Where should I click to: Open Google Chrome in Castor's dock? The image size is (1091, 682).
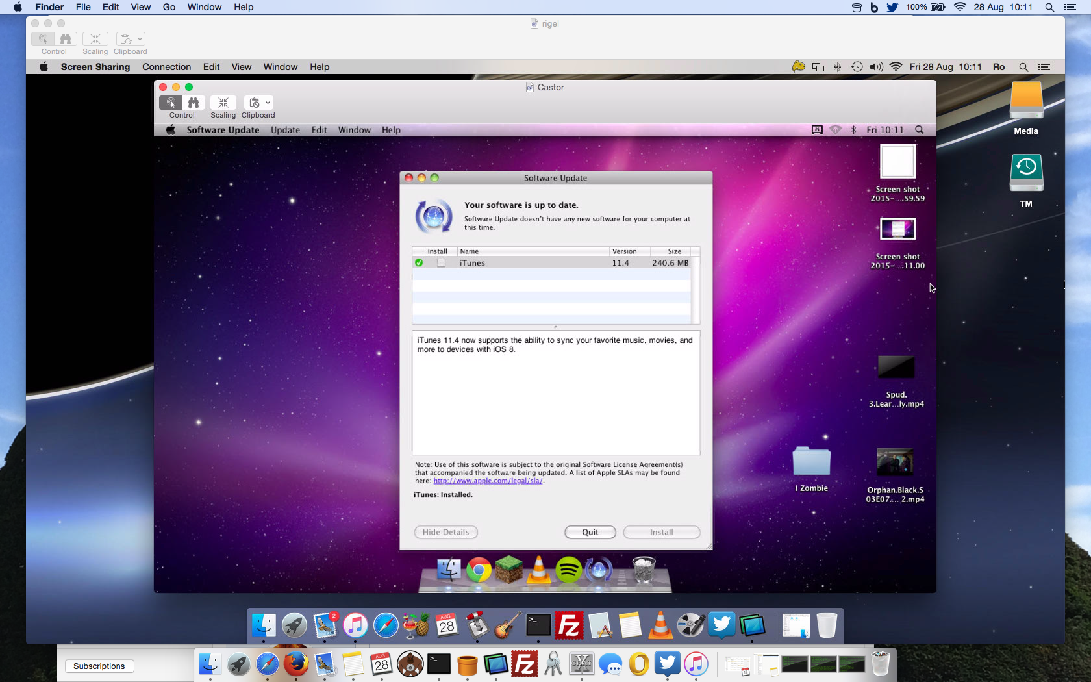tap(479, 570)
